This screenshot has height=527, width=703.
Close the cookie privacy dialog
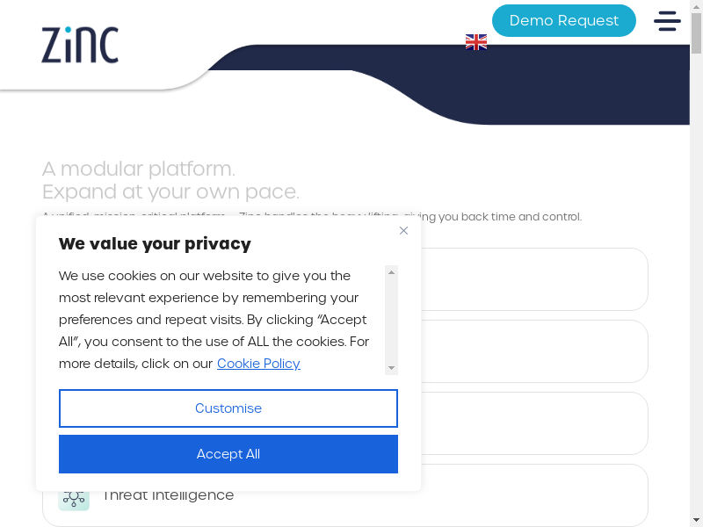click(403, 231)
